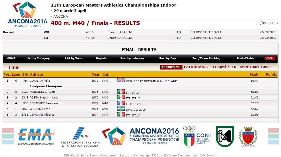The width and height of the screenshot is (281, 157).
Task: Open the Reports menu
Action: click(101, 59)
